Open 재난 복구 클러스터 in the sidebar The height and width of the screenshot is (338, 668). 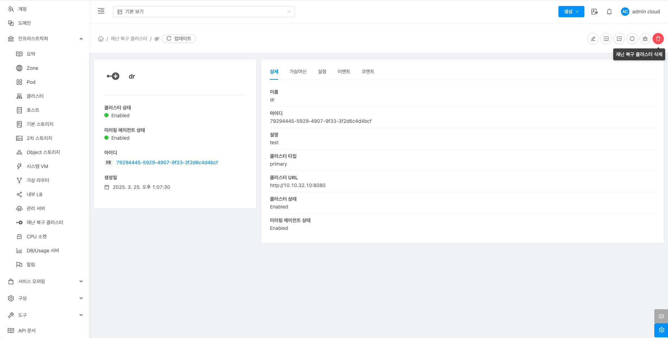tap(45, 223)
